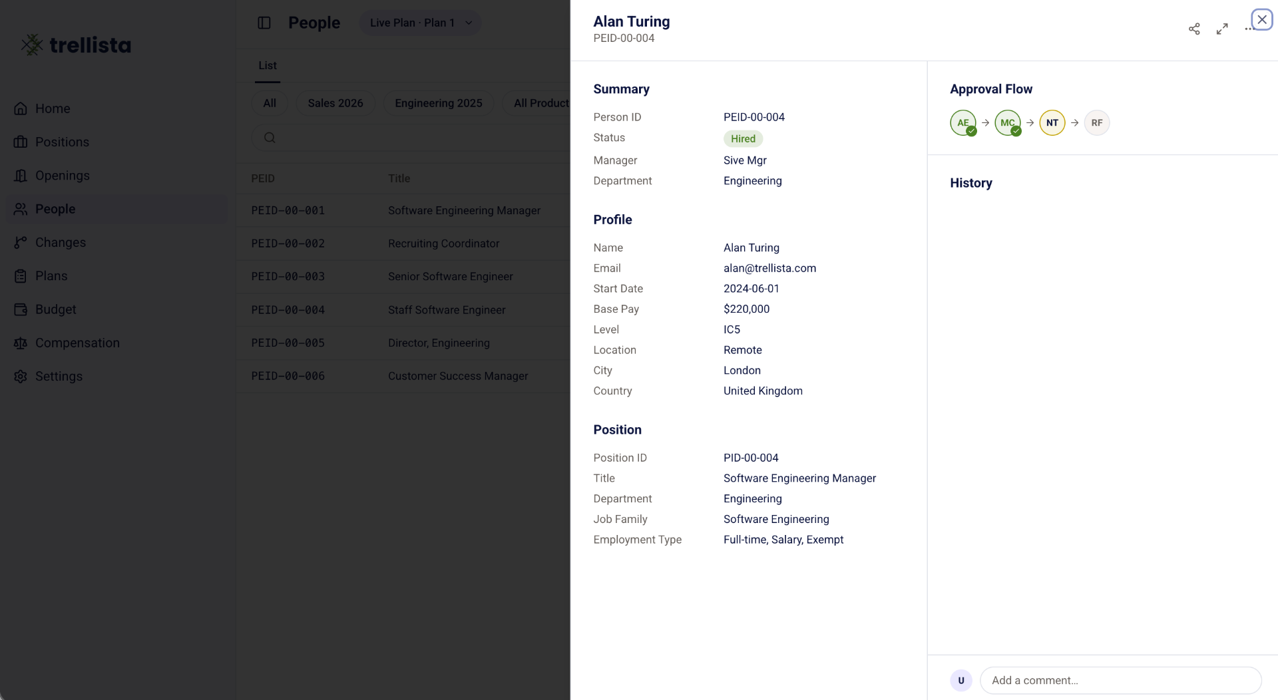Screen dimensions: 1278x700
Task: Click the MC approver avatar
Action: click(1008, 122)
